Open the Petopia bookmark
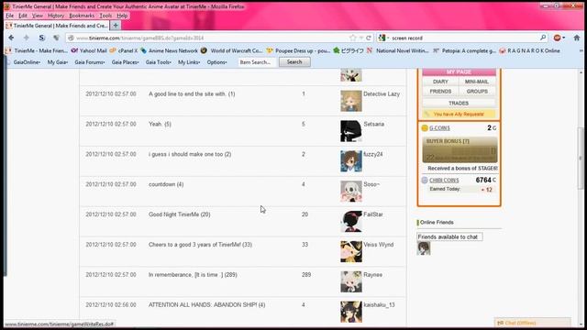587x330 pixels. coord(464,50)
